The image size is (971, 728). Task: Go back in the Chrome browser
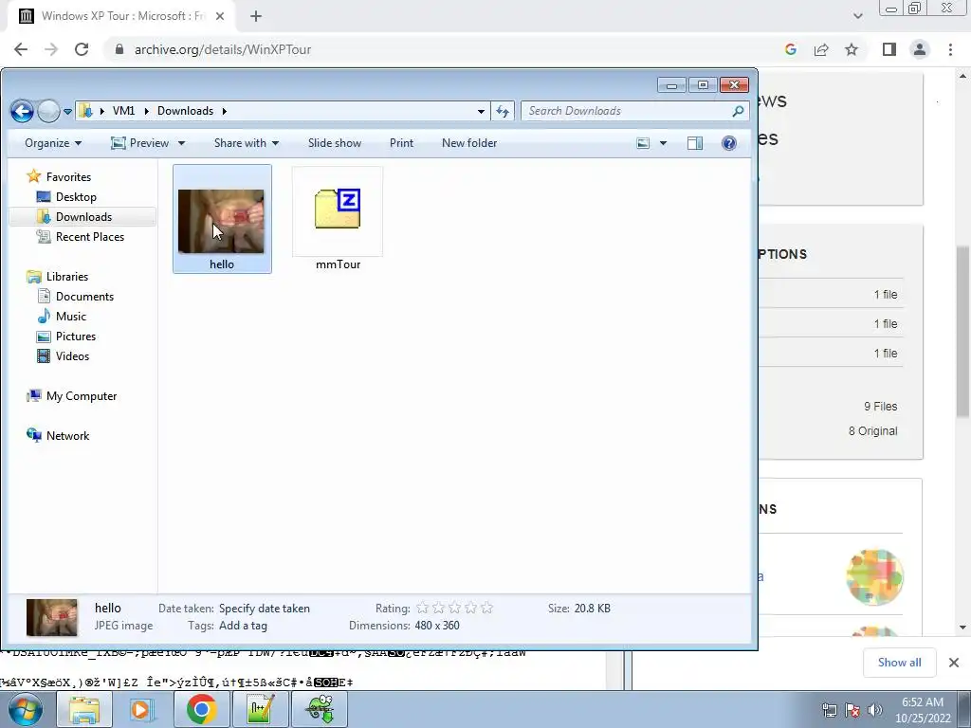point(21,49)
